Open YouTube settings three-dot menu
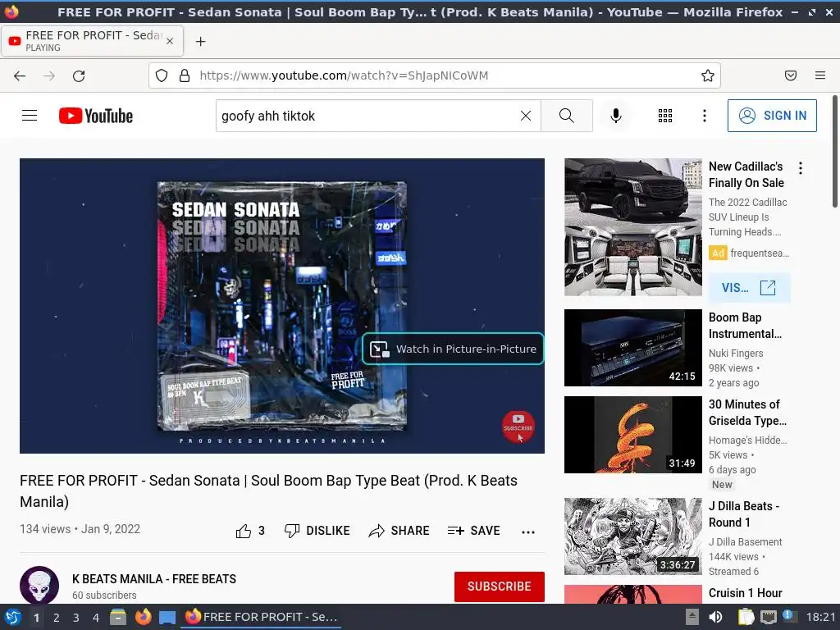Image resolution: width=840 pixels, height=630 pixels. click(x=705, y=116)
